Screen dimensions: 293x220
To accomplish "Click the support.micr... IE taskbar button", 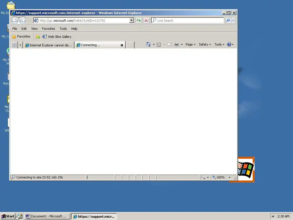I will [x=94, y=217].
